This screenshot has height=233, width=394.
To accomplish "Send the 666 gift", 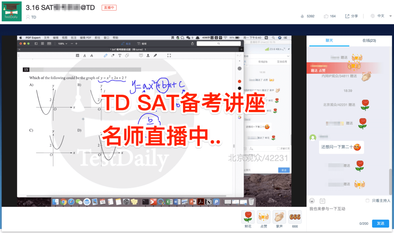I will coord(295,217).
